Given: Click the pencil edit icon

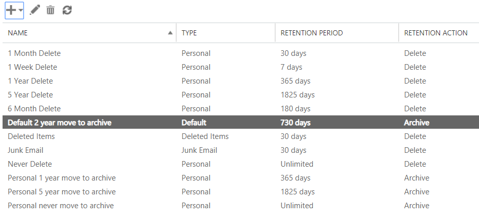Looking at the screenshot, I should point(35,10).
